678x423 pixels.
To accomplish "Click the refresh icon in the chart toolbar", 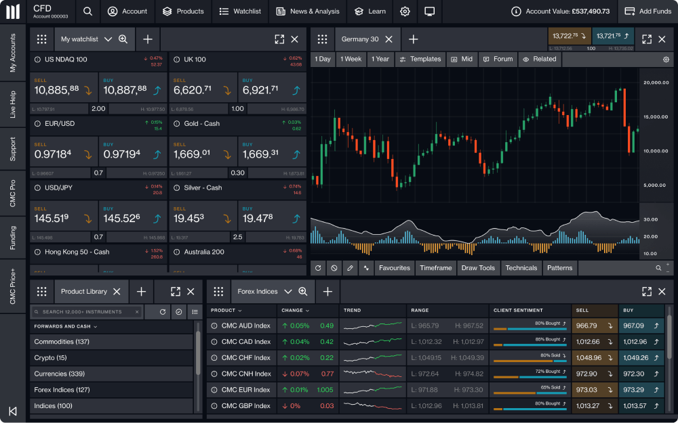I will (317, 268).
